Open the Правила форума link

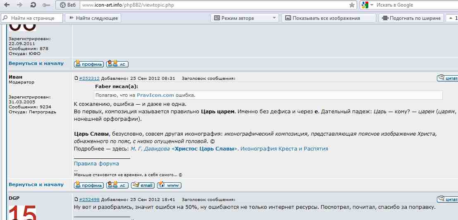point(96,164)
